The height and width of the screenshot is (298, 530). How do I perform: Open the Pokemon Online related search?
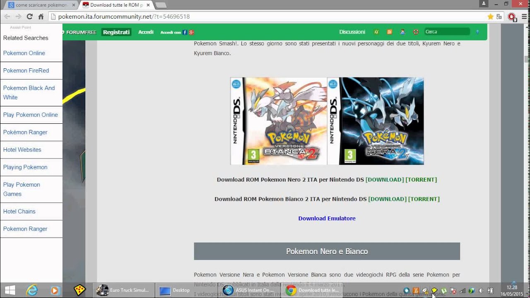click(x=24, y=53)
